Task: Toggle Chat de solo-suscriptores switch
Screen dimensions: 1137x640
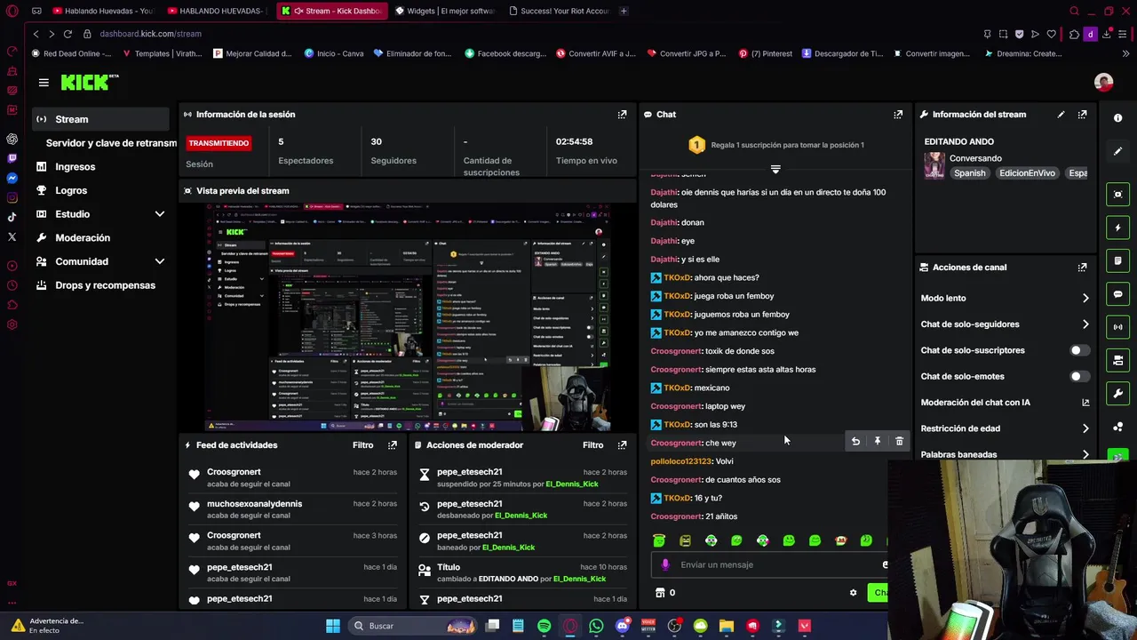Action: point(1079,350)
